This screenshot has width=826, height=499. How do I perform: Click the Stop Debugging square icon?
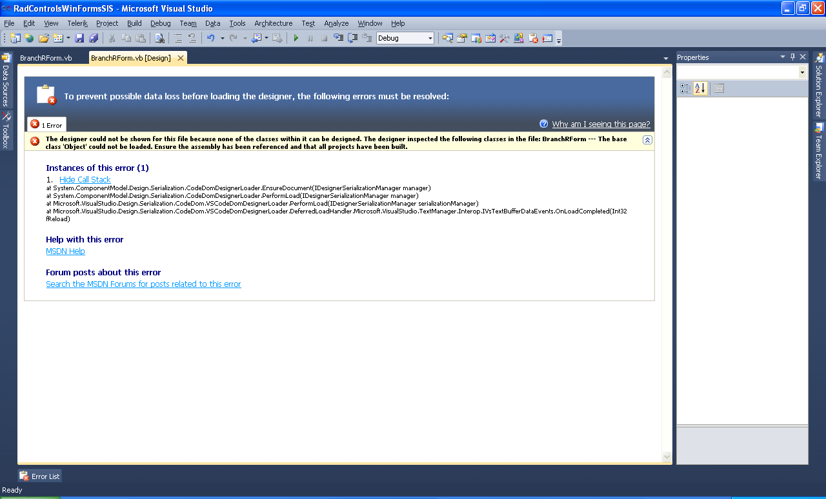point(325,38)
